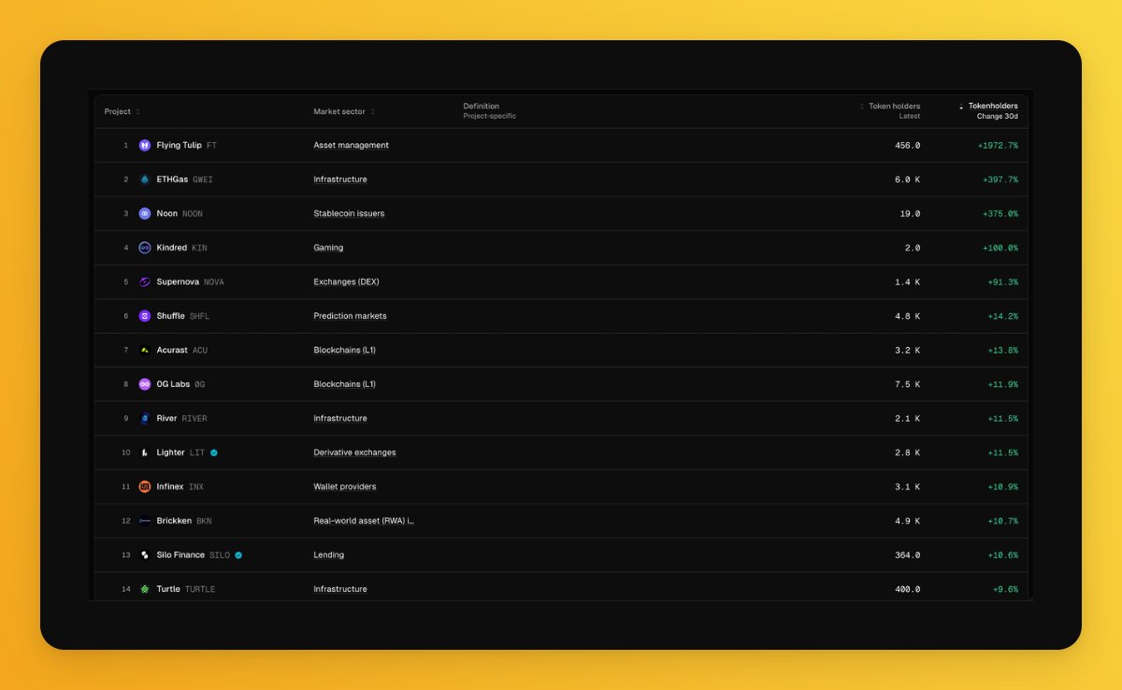Sort by Token holders Latest column
Screen dimensions: 1122x690
coord(890,111)
